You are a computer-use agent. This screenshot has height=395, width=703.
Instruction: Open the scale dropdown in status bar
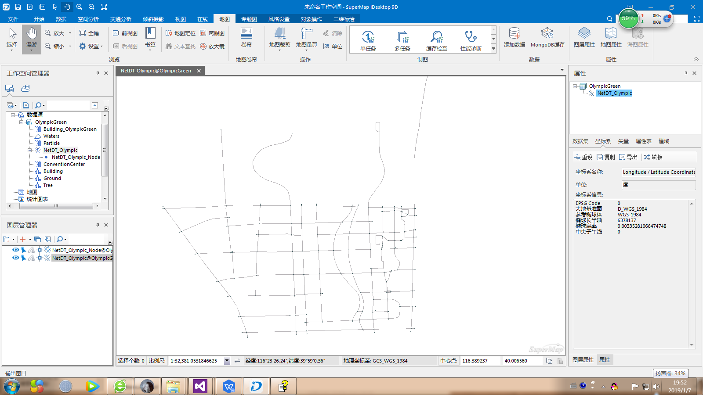click(x=227, y=361)
